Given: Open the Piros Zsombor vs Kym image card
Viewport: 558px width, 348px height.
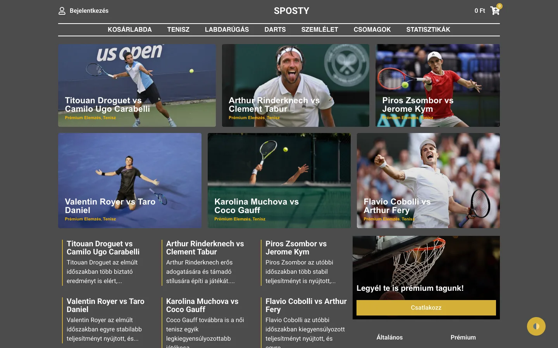Looking at the screenshot, I should click(437, 85).
